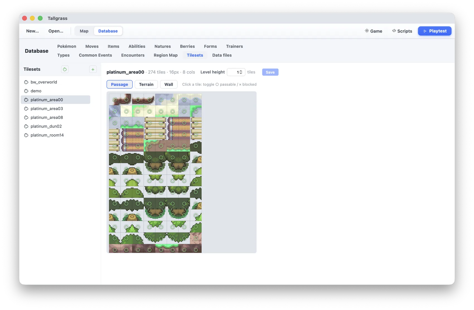This screenshot has width=474, height=310.
Task: Toggle passage on the top-left tileset tile
Action: point(115,100)
